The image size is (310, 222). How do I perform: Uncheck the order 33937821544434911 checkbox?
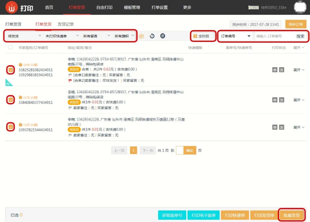11,127
